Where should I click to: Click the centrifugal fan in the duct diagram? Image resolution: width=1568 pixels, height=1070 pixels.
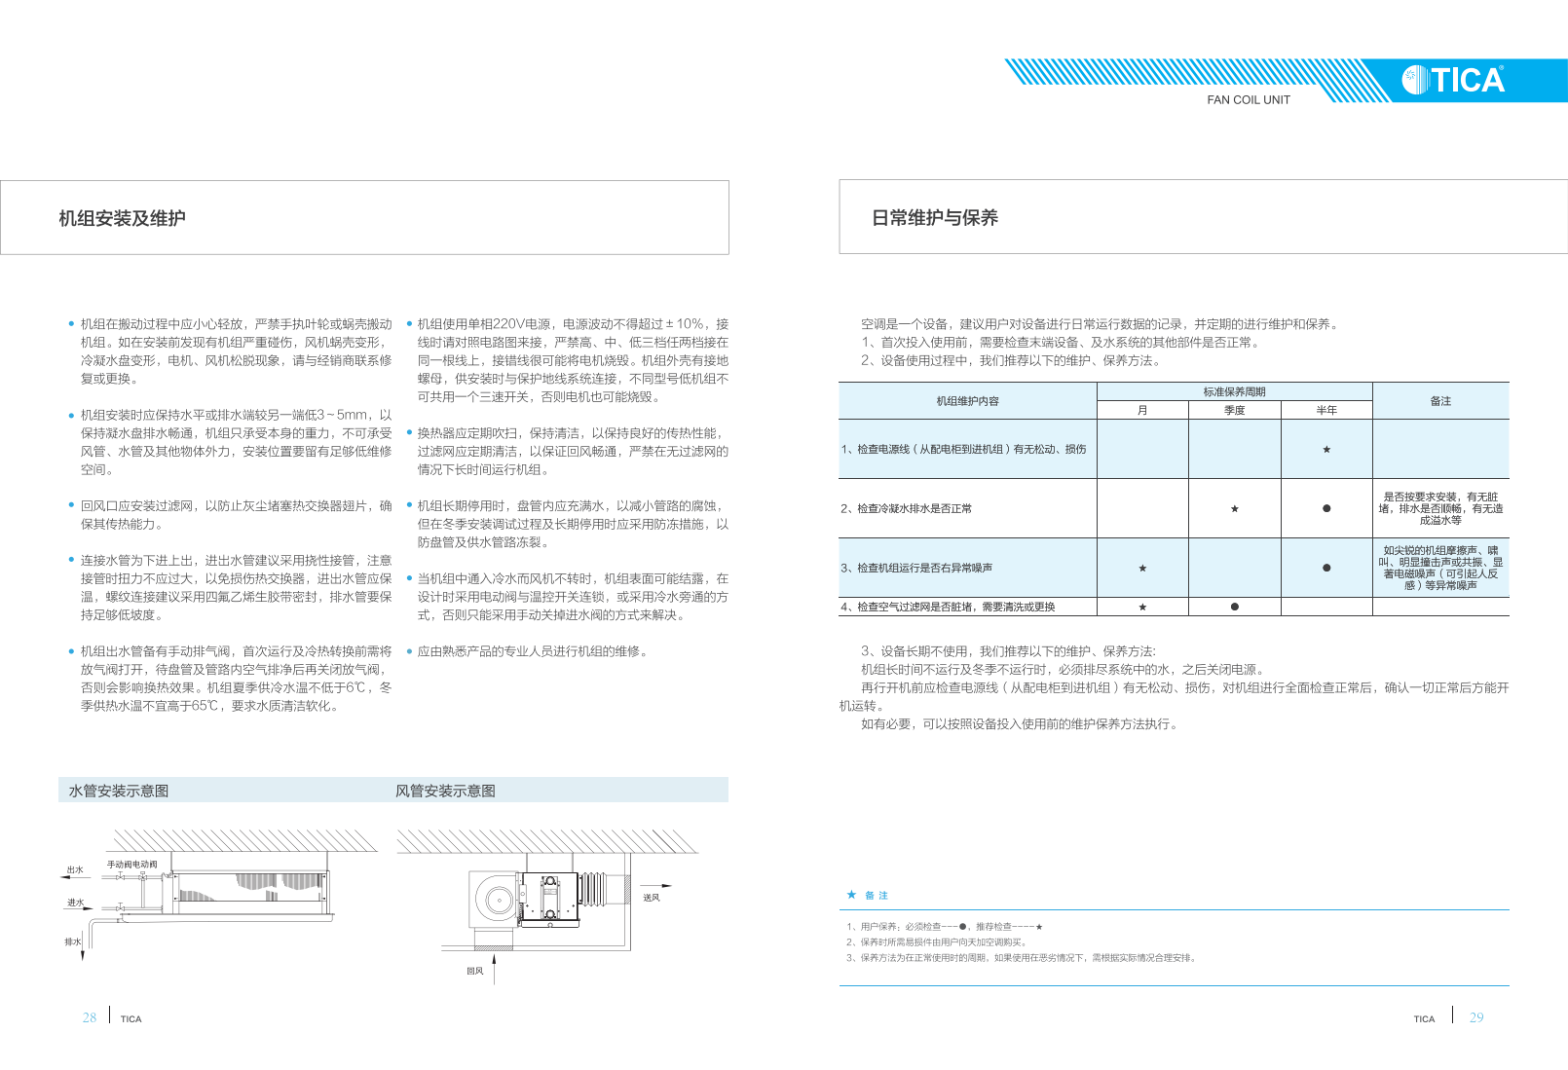pos(495,900)
